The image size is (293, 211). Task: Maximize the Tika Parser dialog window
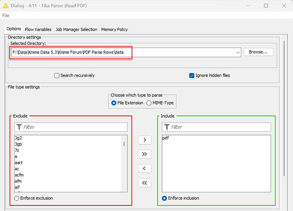coord(266,6)
